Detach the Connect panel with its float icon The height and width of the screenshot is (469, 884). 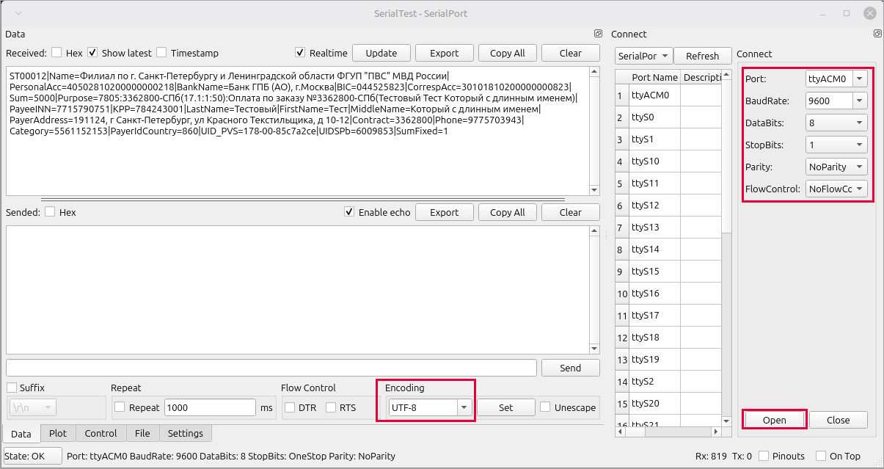click(877, 34)
